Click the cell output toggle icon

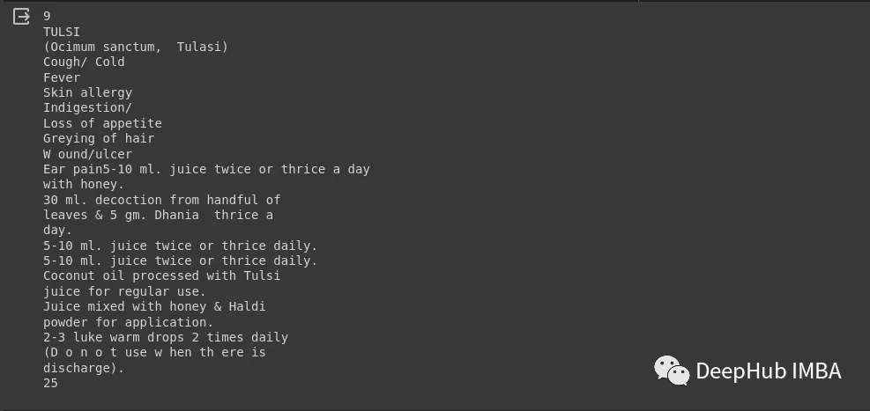pos(21,17)
